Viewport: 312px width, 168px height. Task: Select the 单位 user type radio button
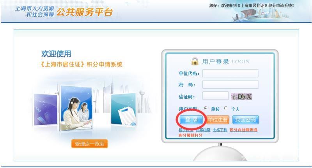[x=206, y=108]
